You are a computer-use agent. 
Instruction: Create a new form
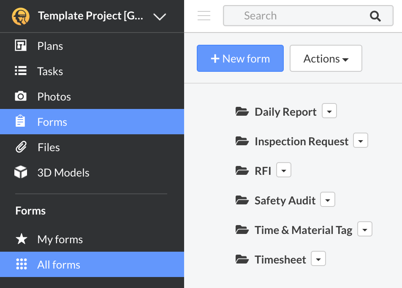pos(240,59)
